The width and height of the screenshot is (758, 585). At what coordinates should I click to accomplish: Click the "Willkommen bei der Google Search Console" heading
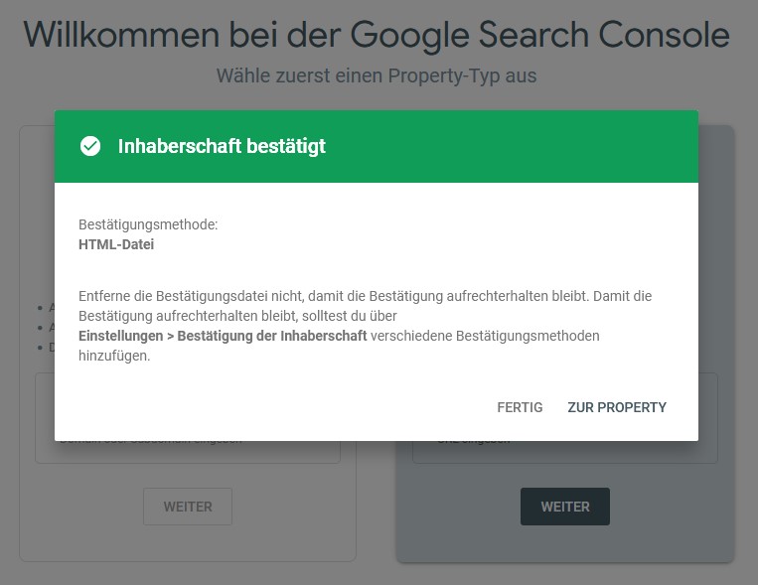(x=377, y=35)
